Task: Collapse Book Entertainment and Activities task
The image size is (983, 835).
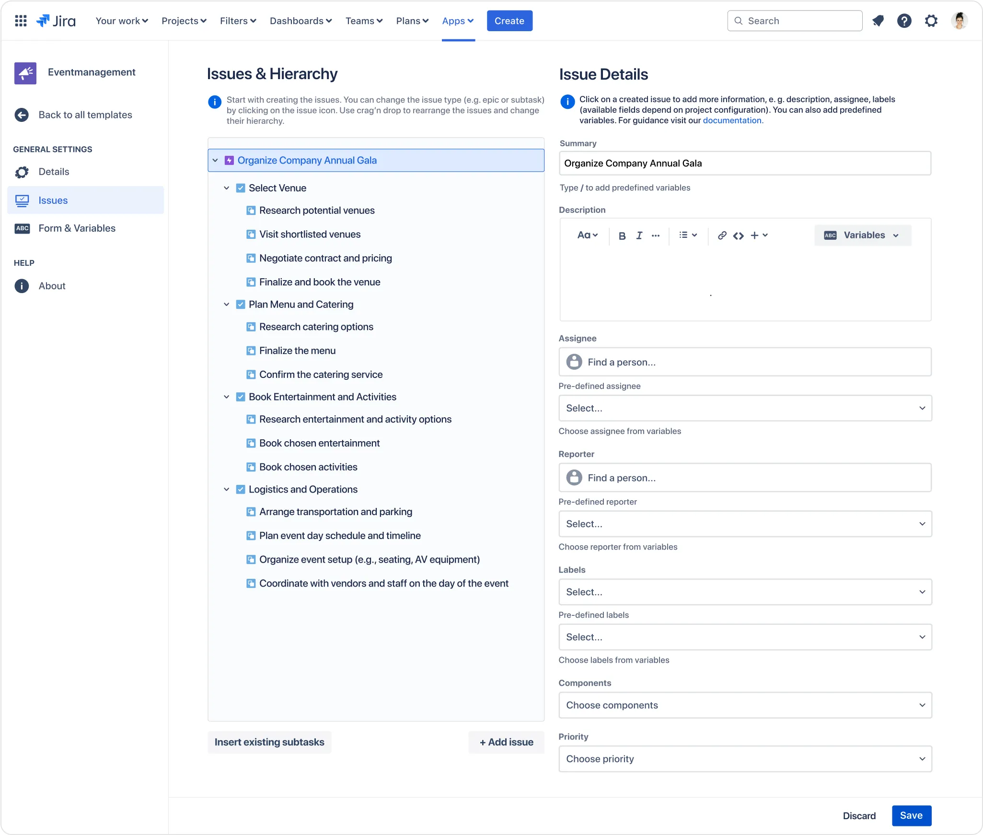Action: 227,397
